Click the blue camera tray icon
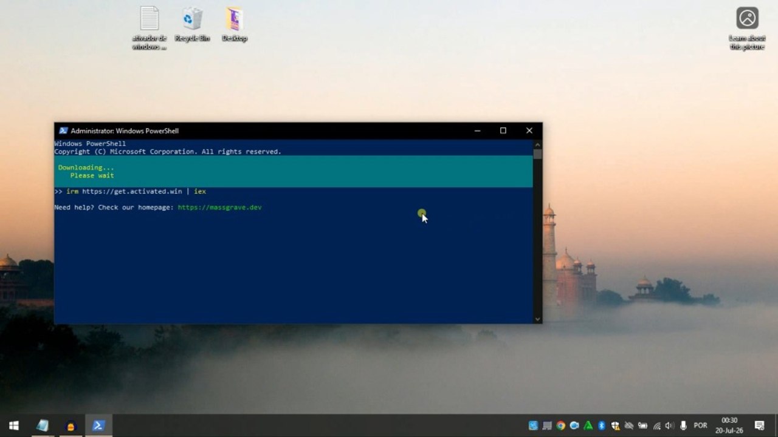The image size is (778, 437). tap(574, 425)
